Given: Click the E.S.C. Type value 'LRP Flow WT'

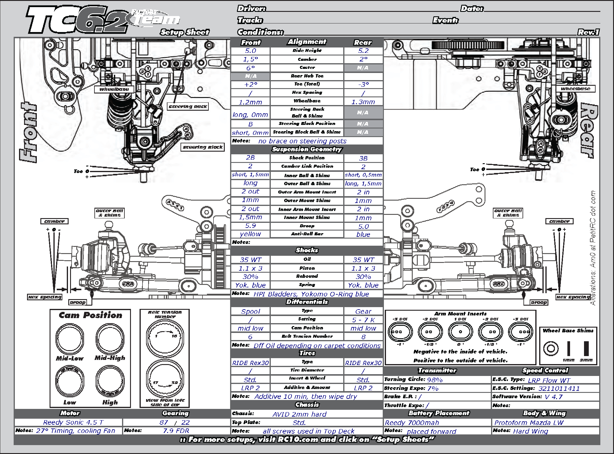Looking at the screenshot, I should 549,380.
